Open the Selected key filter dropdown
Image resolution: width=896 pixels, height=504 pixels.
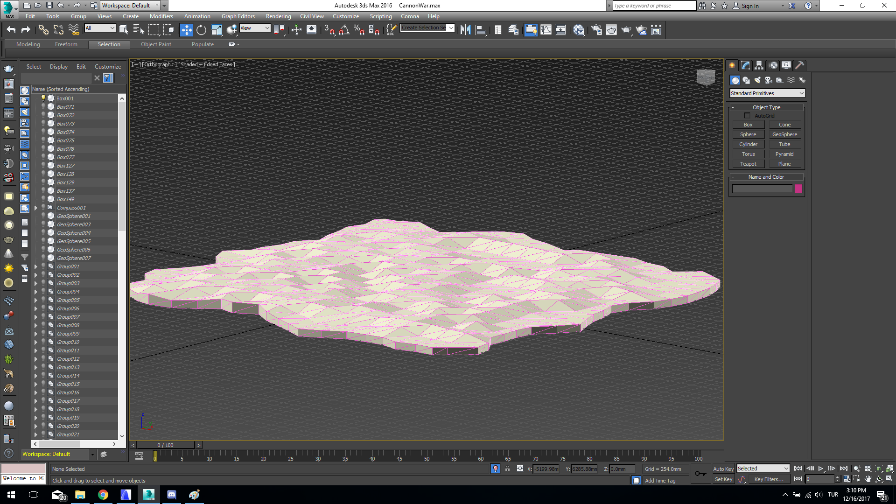point(763,469)
